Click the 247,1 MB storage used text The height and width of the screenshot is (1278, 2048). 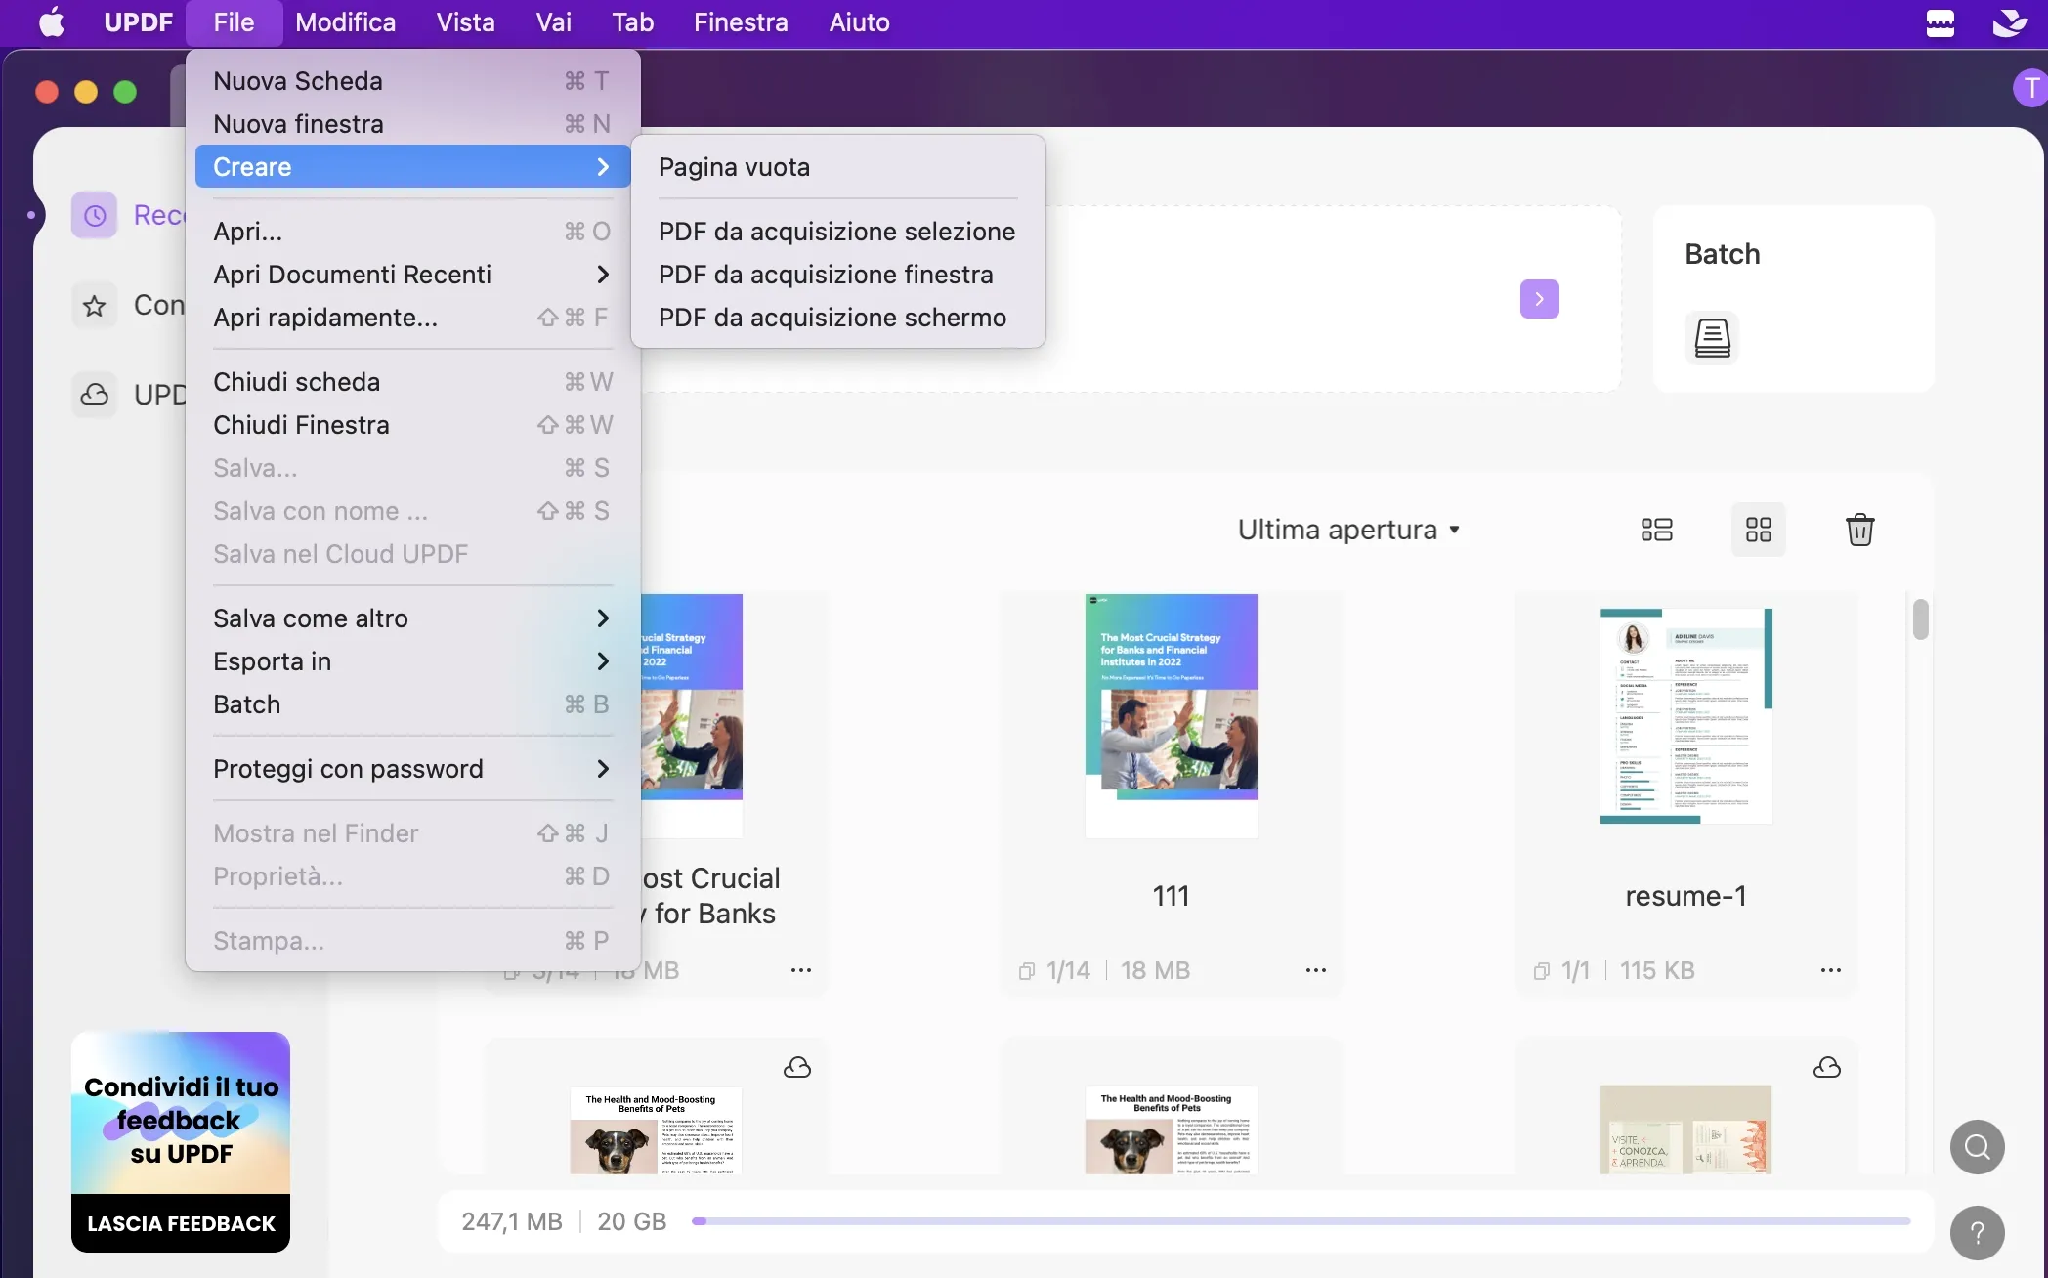[x=511, y=1221]
